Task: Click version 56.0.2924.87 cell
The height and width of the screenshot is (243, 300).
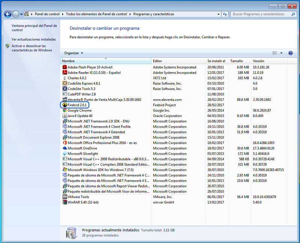Action: point(262,110)
